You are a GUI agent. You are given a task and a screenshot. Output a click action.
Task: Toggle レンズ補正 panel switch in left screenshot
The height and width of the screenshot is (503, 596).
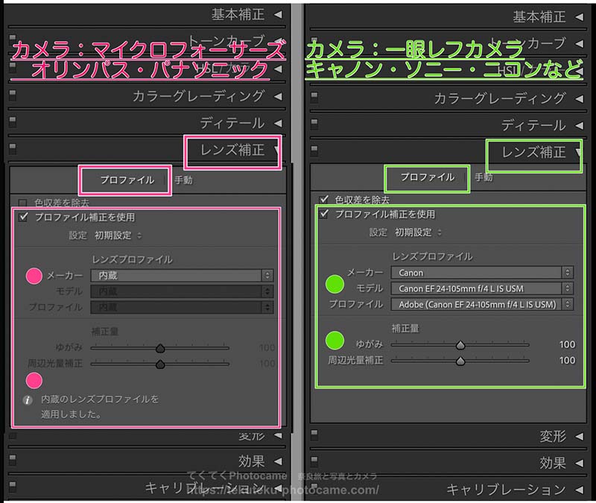pos(13,148)
